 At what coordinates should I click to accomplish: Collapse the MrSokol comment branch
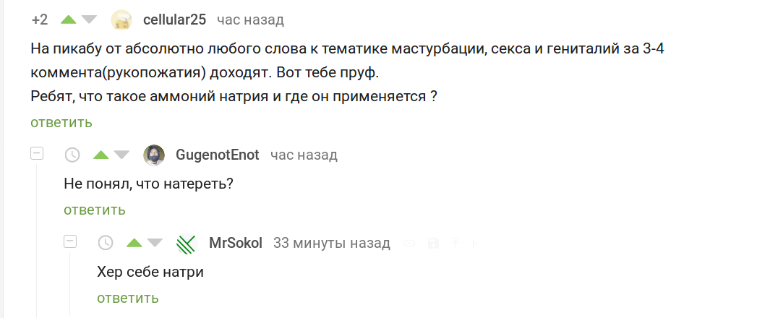point(70,241)
